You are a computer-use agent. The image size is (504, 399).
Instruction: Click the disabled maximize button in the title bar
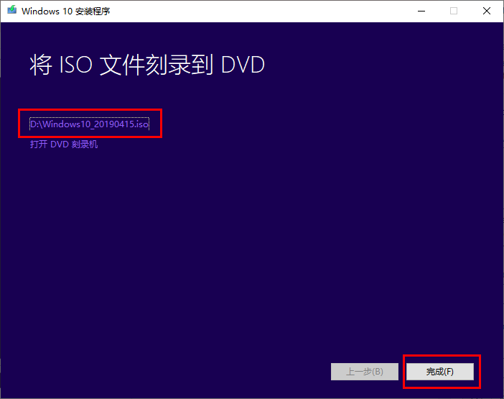(454, 11)
